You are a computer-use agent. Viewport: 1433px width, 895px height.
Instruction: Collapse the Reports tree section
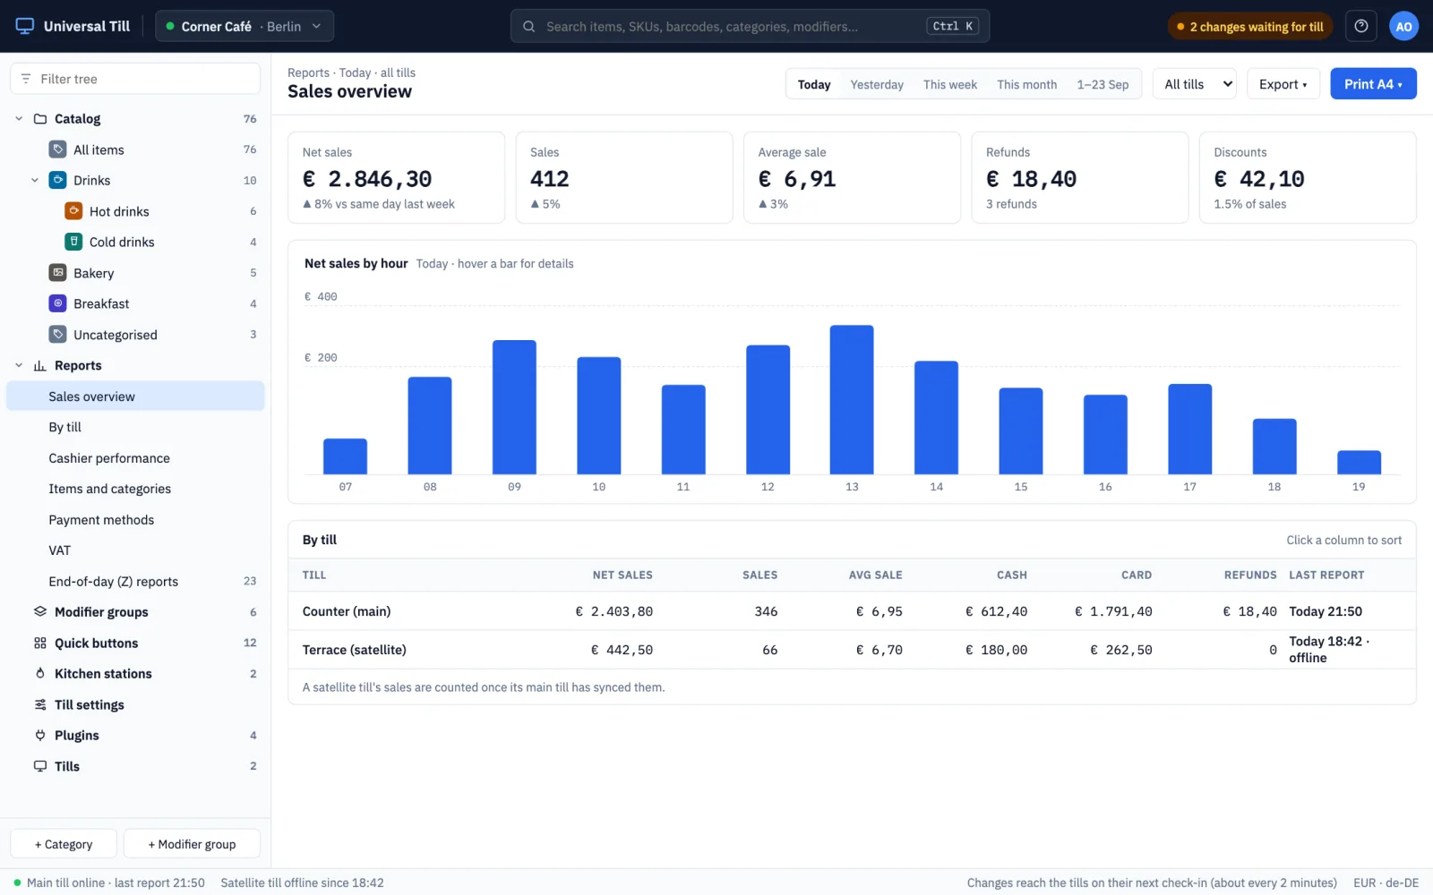point(19,365)
